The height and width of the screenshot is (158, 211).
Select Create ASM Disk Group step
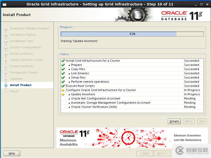coord(26,60)
